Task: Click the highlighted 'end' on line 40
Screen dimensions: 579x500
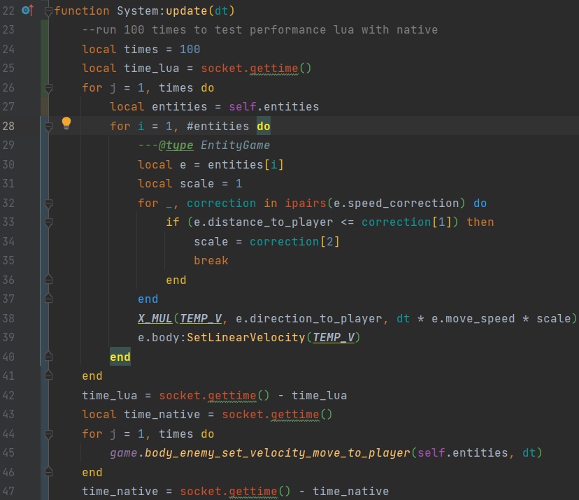Action: [120, 357]
